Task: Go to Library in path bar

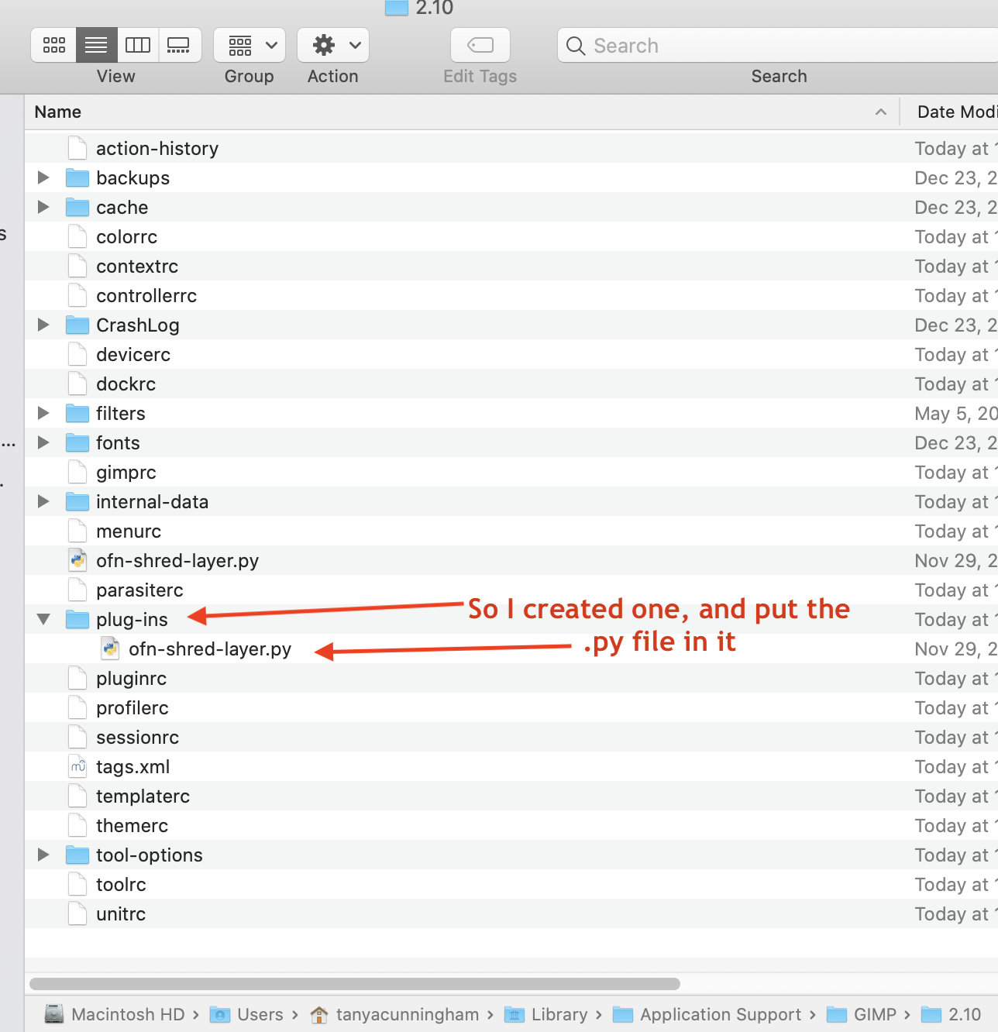Action: click(546, 1014)
